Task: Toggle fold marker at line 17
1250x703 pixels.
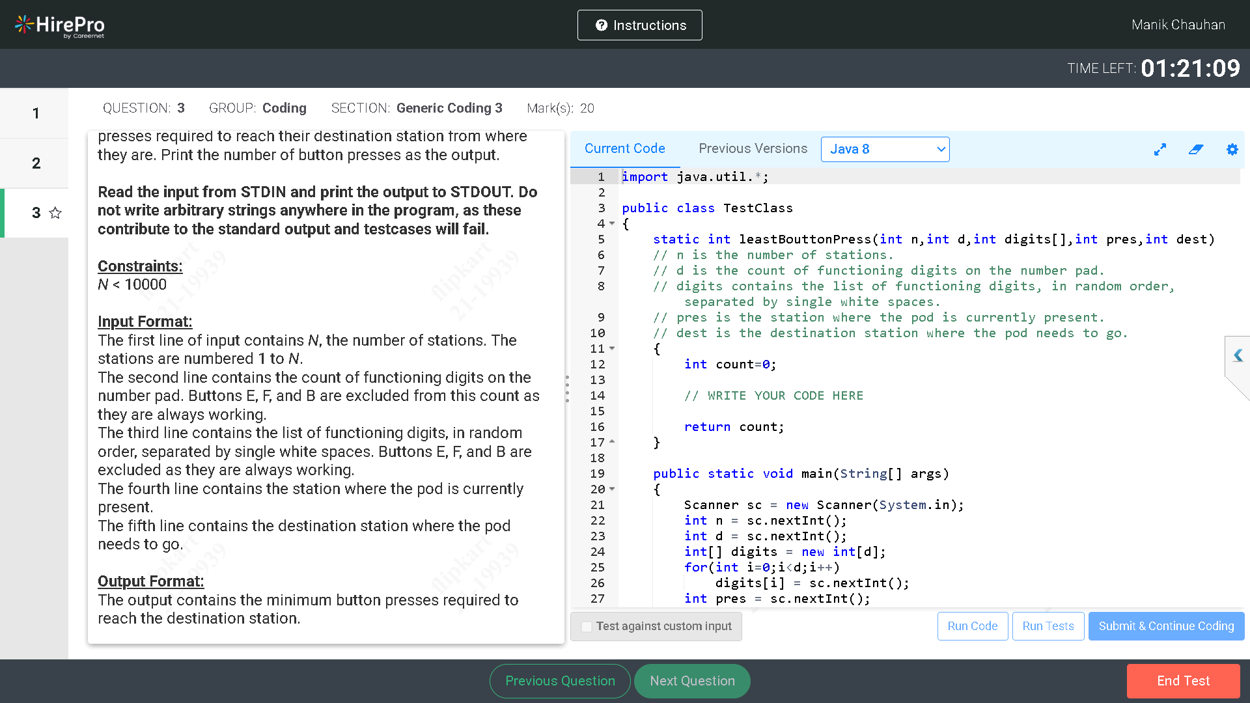Action: [612, 442]
